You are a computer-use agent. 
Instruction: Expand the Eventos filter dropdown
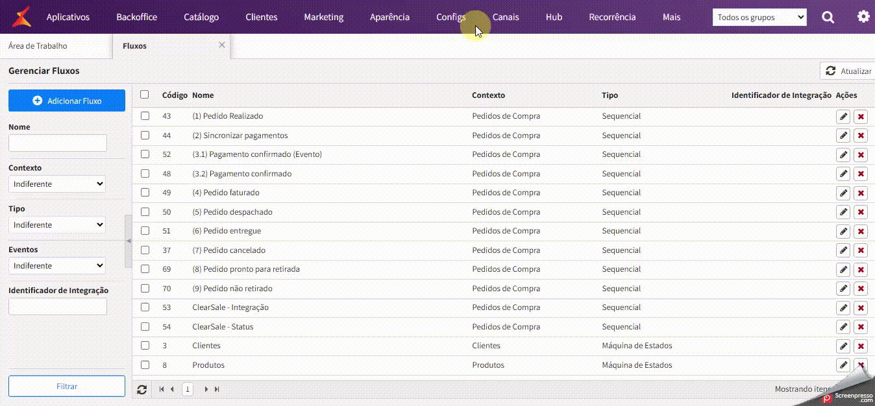tap(57, 266)
